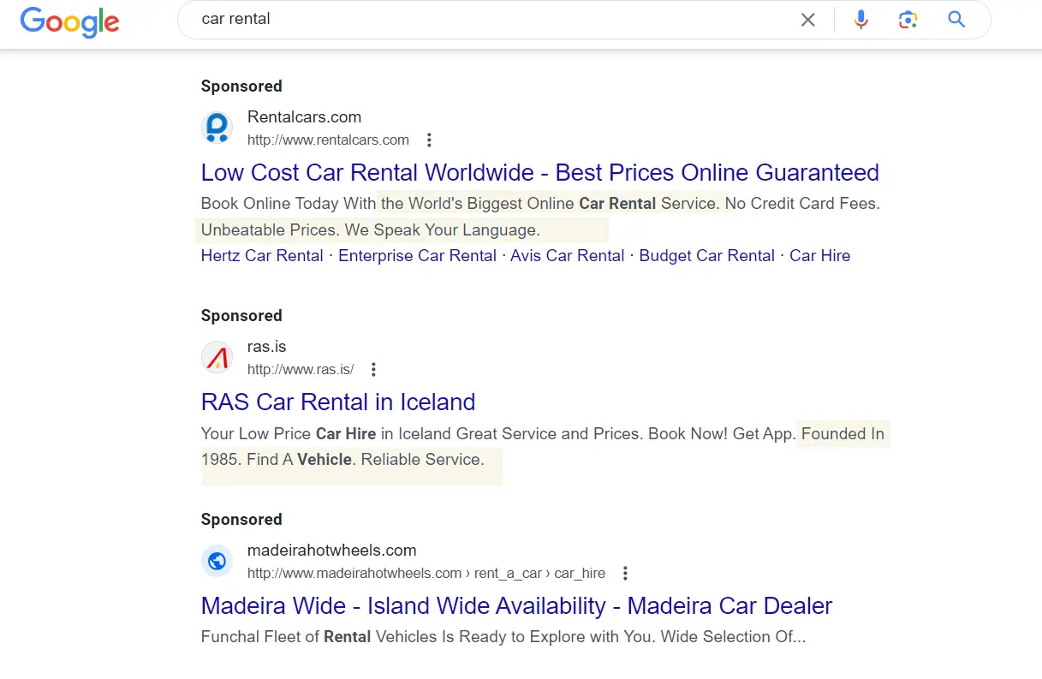The image size is (1042, 679).
Task: Click 'Unbeatable Prices. We Speak Your Language.' text
Action: point(371,229)
